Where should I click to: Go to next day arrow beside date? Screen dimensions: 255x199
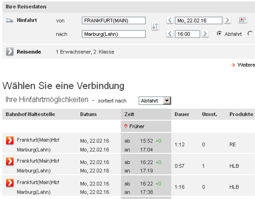pyautogui.click(x=228, y=20)
